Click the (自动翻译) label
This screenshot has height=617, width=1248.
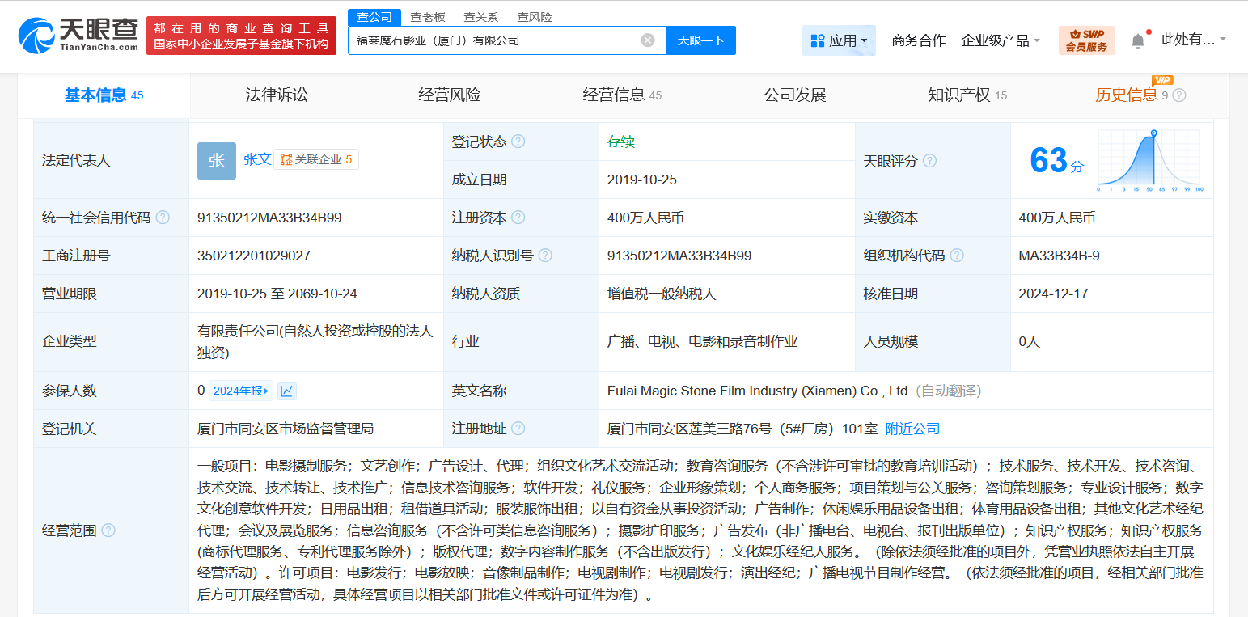[x=949, y=391]
